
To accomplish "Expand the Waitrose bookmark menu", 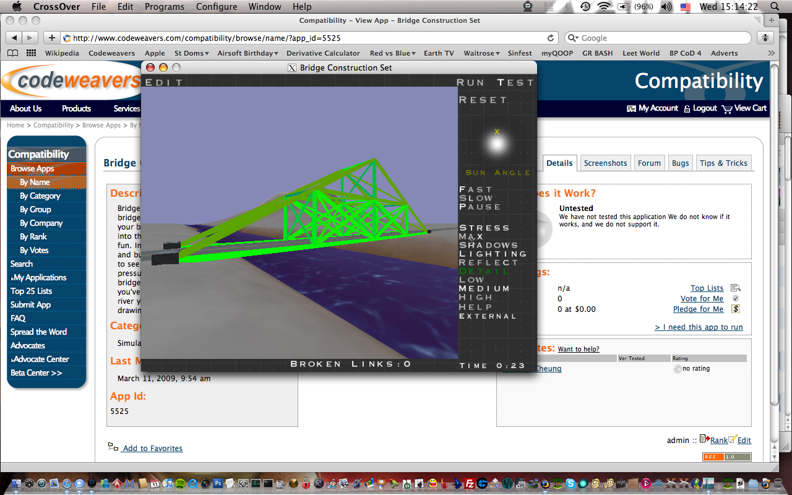I will (481, 53).
